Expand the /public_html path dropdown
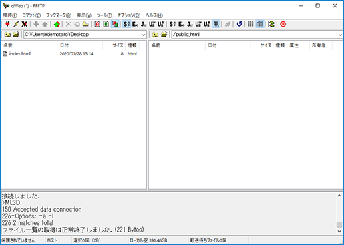 click(x=340, y=35)
